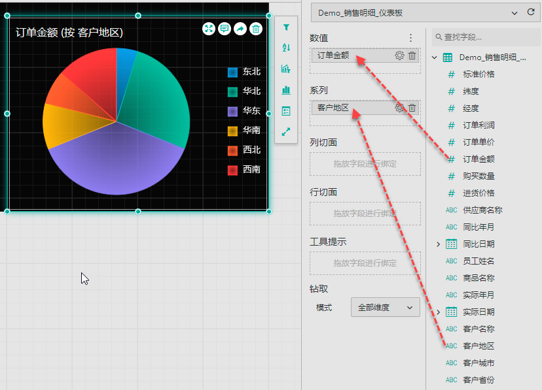Click the calendar icon of 同比日期
The image size is (542, 390).
451,244
